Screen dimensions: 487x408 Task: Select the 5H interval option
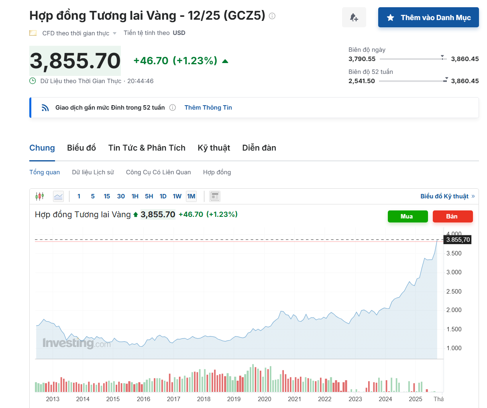(149, 196)
